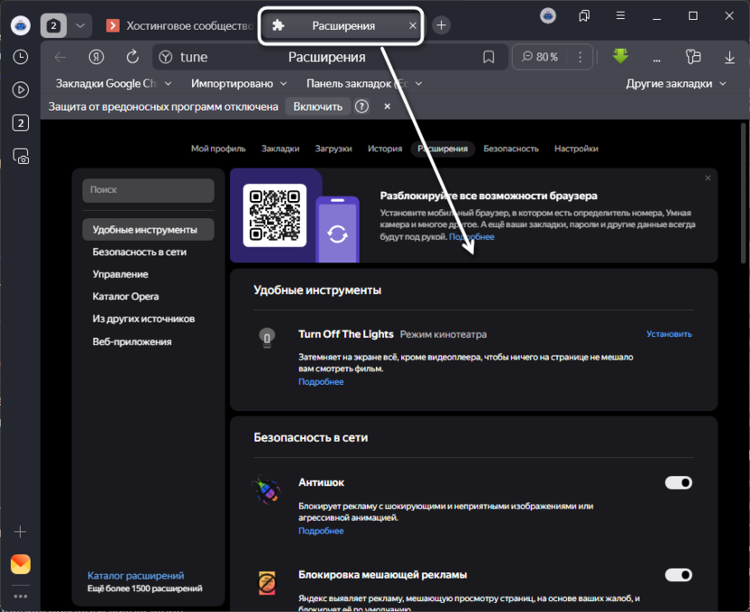Select the screenshot tool in the left sidebar
The height and width of the screenshot is (612, 750).
(x=20, y=157)
